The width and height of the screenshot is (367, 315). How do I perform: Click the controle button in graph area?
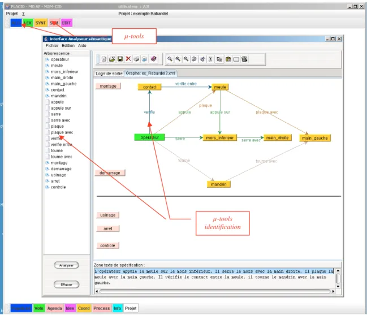(107, 245)
